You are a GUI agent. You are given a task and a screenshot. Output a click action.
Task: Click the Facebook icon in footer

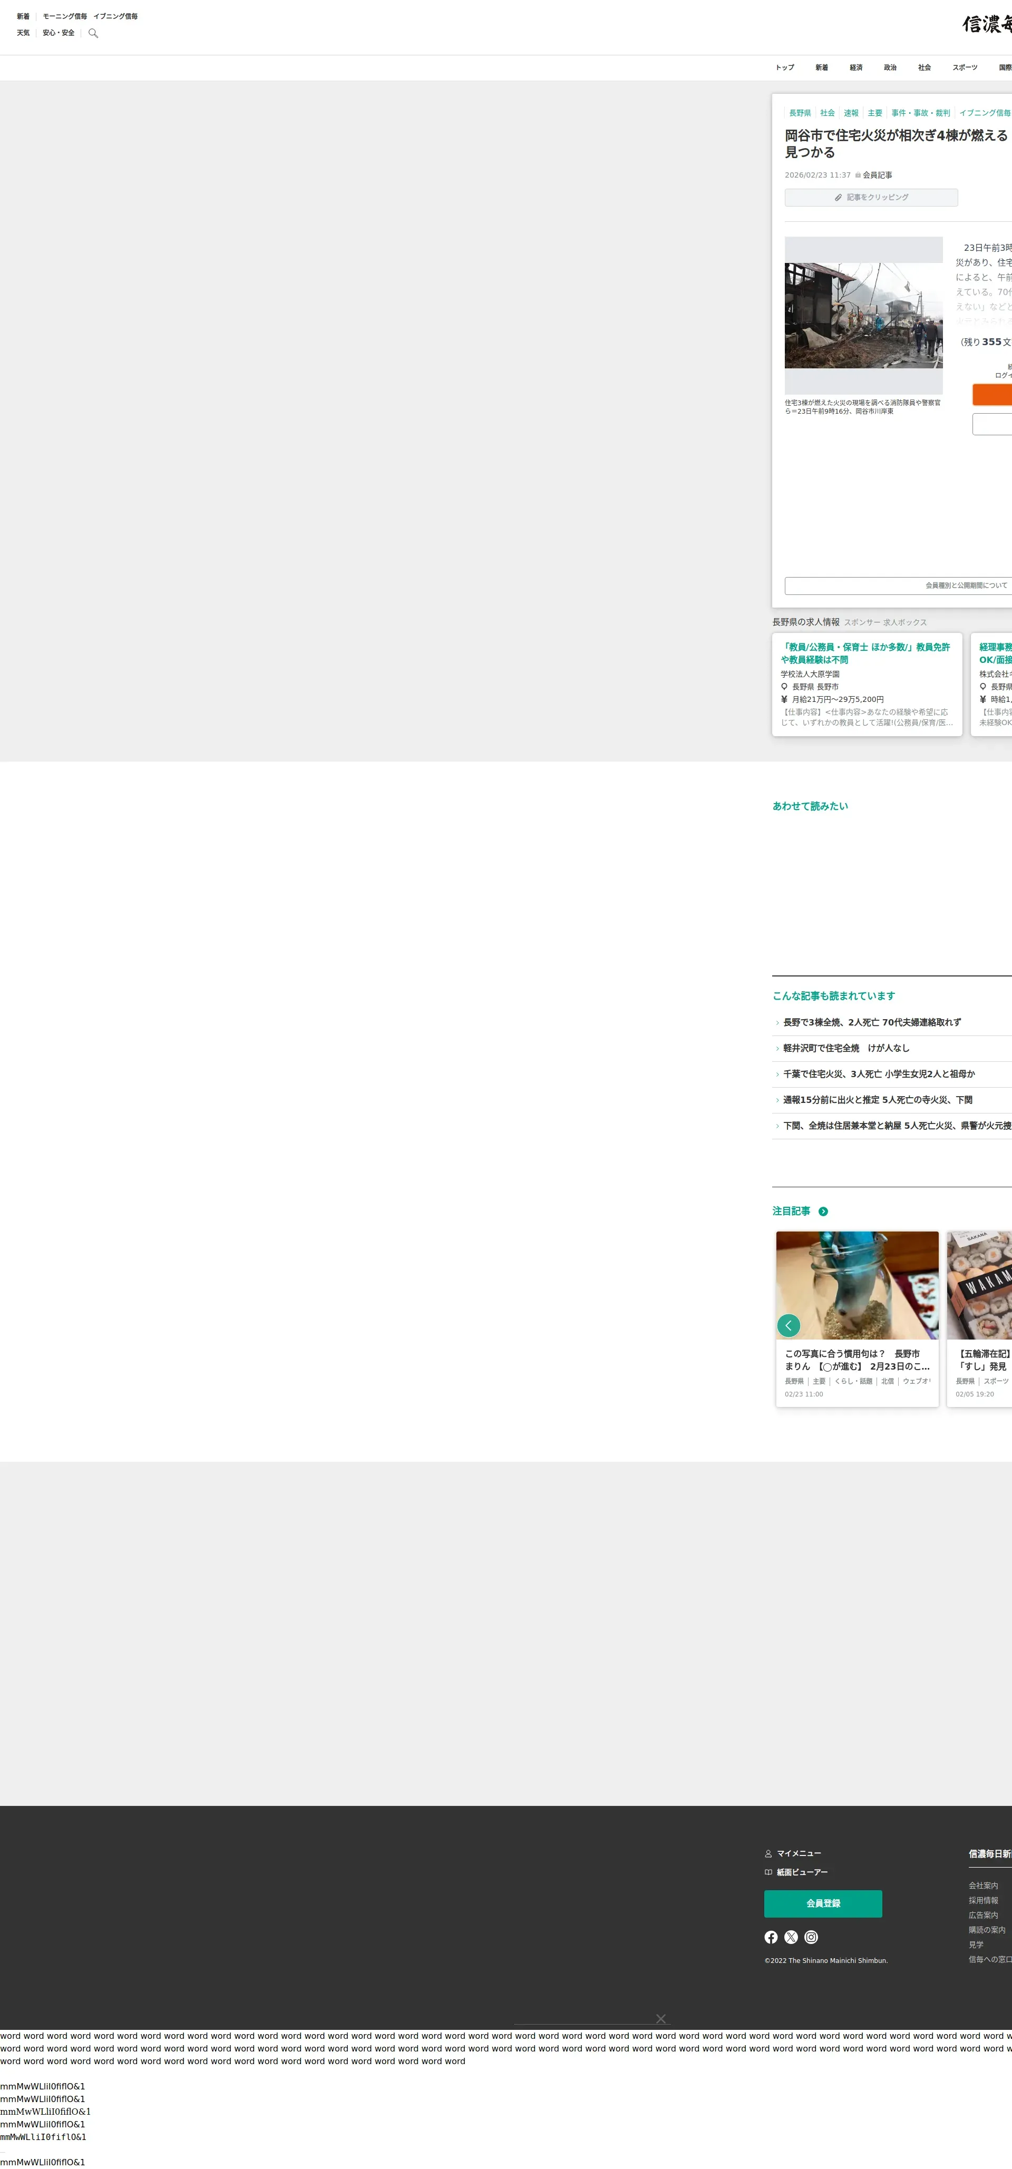click(771, 1938)
